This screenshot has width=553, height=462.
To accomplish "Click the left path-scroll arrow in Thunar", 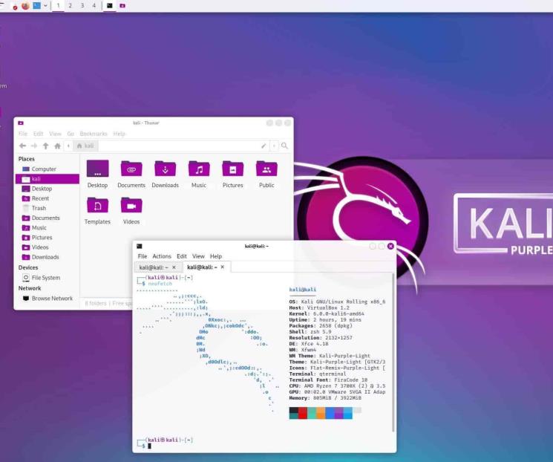I will pos(68,146).
